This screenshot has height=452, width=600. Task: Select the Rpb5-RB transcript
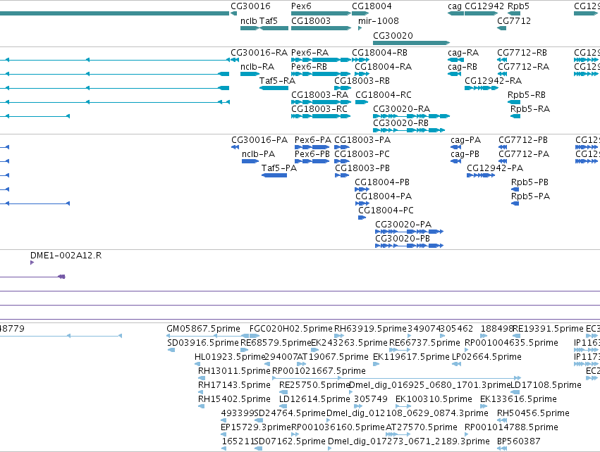pos(514,102)
